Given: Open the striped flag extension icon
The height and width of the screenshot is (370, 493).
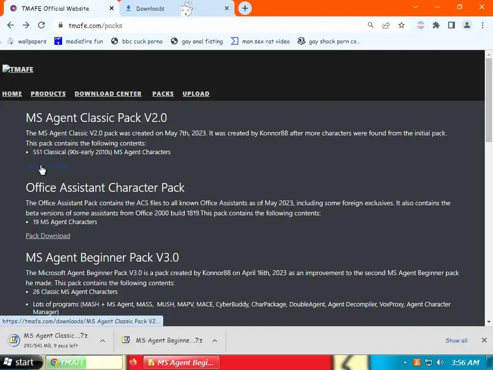Looking at the screenshot, I should (x=420, y=25).
